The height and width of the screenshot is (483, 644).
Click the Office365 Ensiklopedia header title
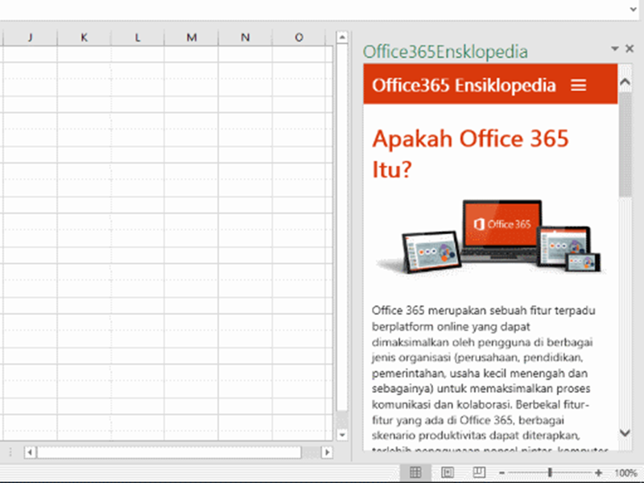click(x=464, y=85)
